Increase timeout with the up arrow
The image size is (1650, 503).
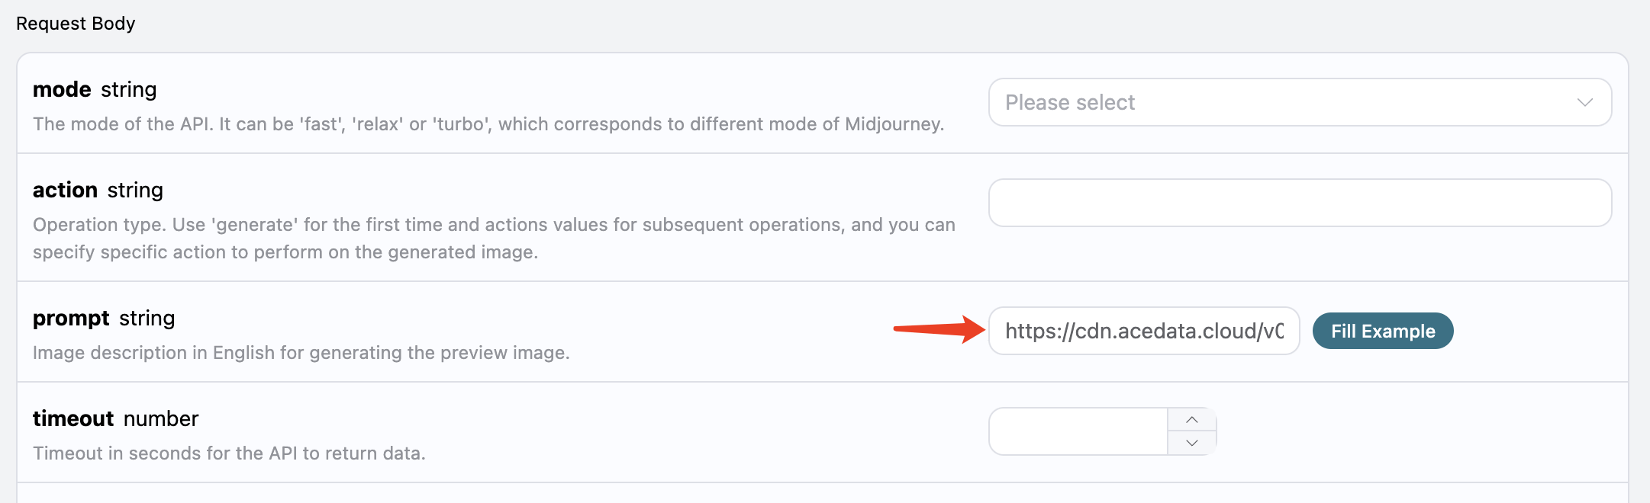click(x=1192, y=420)
